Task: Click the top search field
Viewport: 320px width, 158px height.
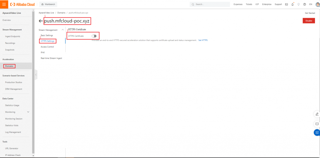Action: [210, 4]
